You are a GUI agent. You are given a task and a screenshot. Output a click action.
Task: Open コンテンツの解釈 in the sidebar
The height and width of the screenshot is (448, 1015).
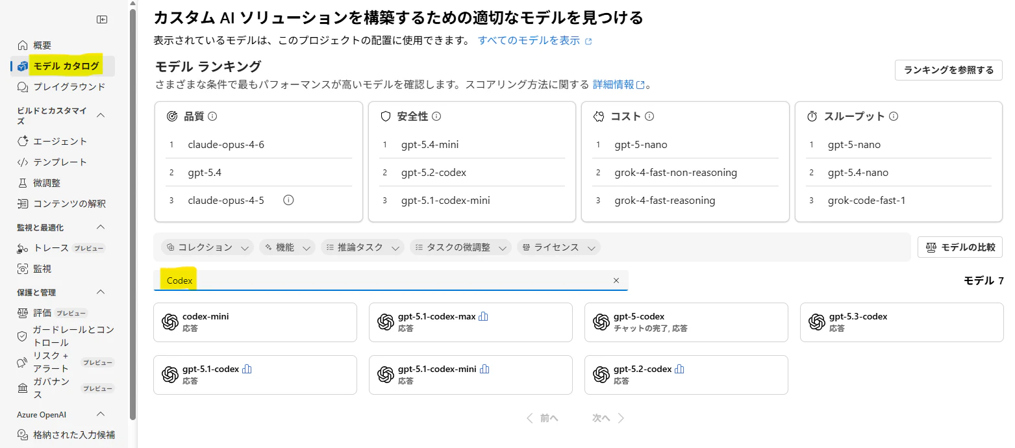(62, 203)
